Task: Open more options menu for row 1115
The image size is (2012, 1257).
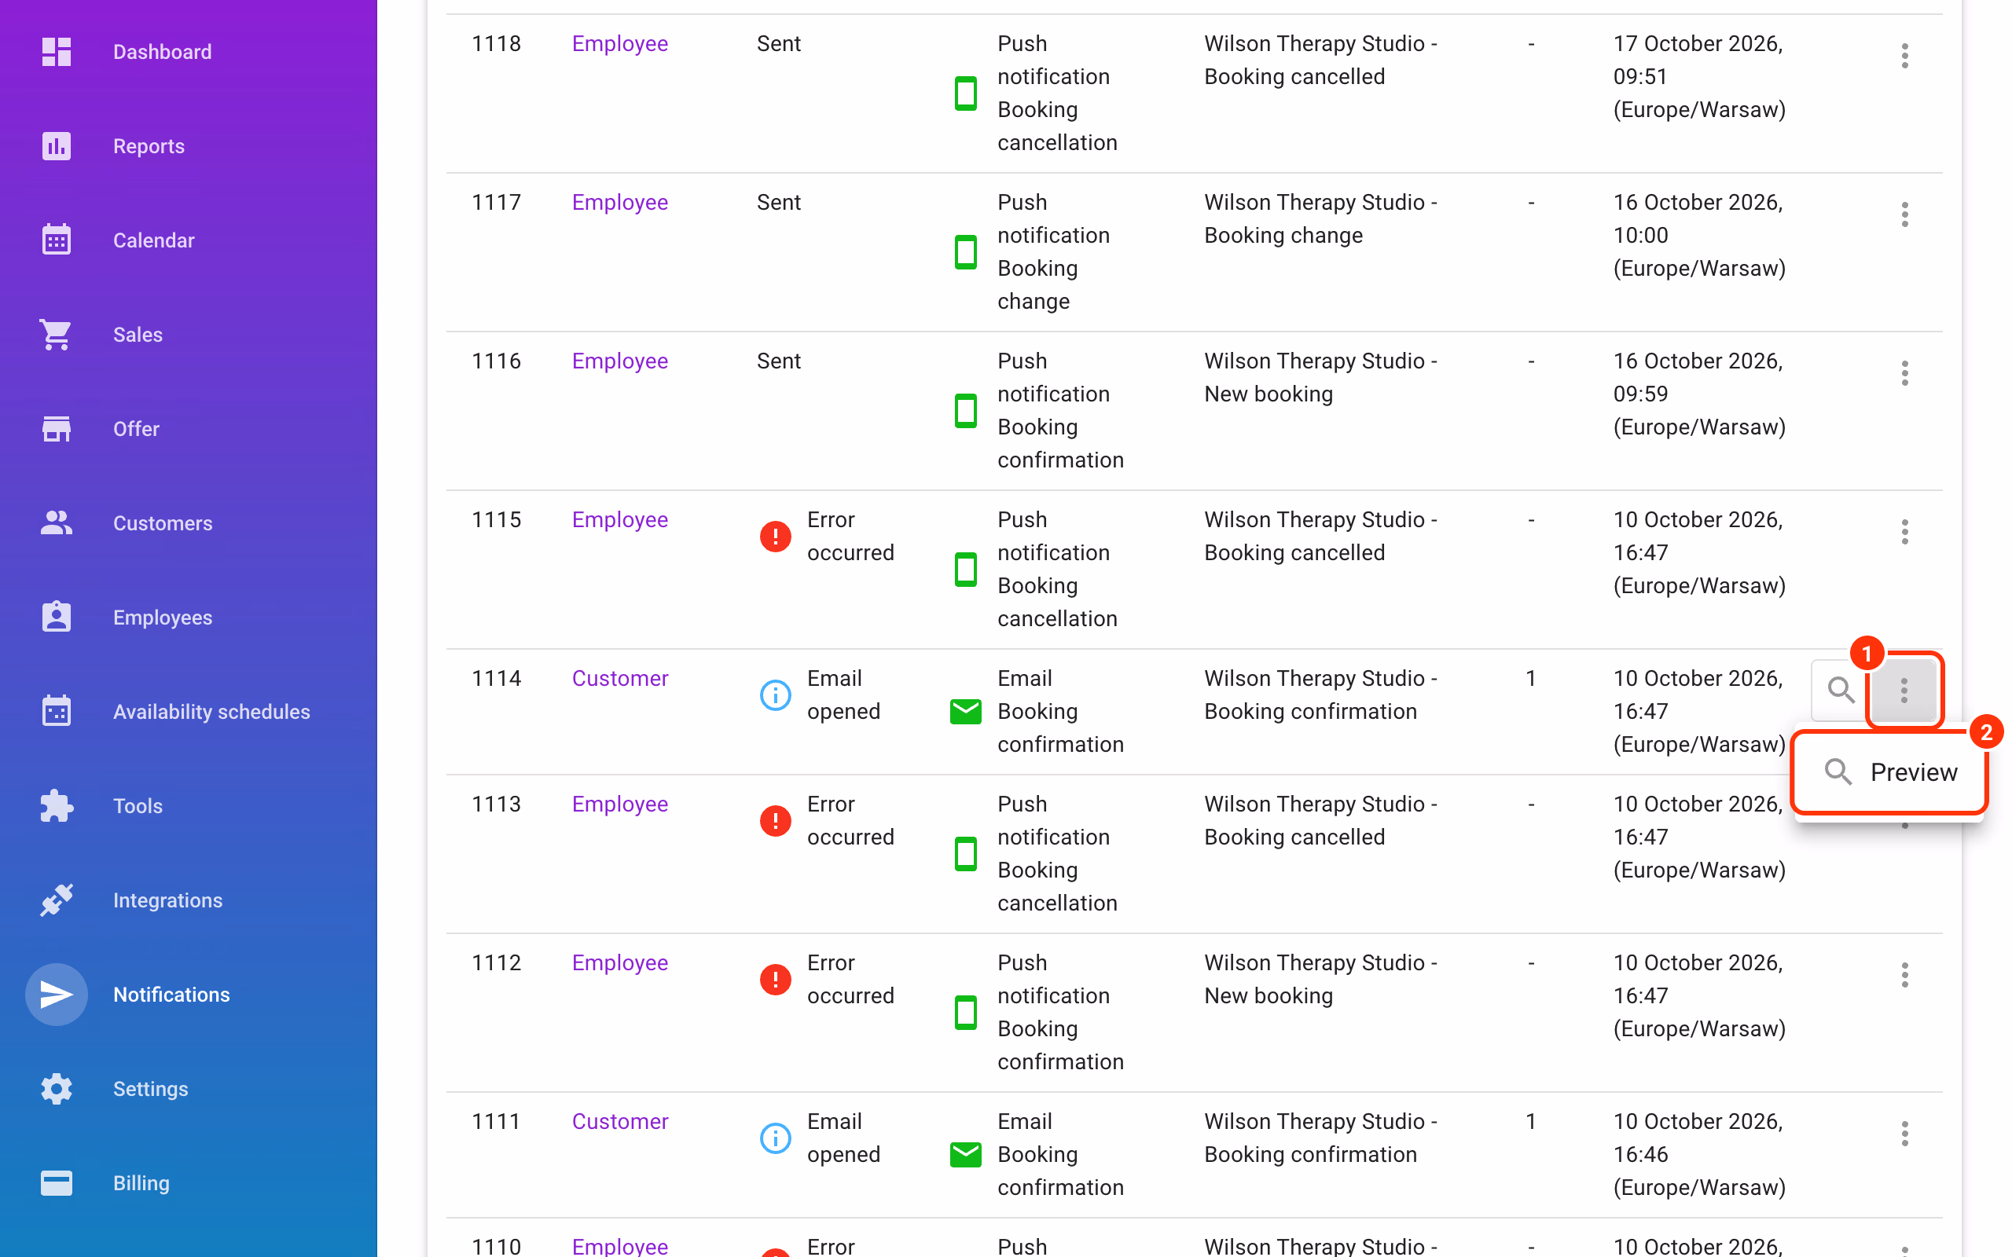Action: click(1904, 532)
